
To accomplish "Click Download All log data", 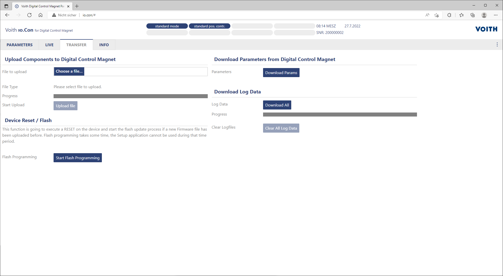I will point(277,105).
